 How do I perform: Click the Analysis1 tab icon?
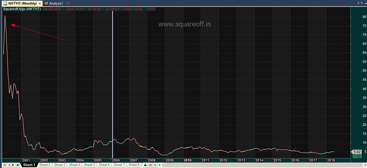[46, 3]
